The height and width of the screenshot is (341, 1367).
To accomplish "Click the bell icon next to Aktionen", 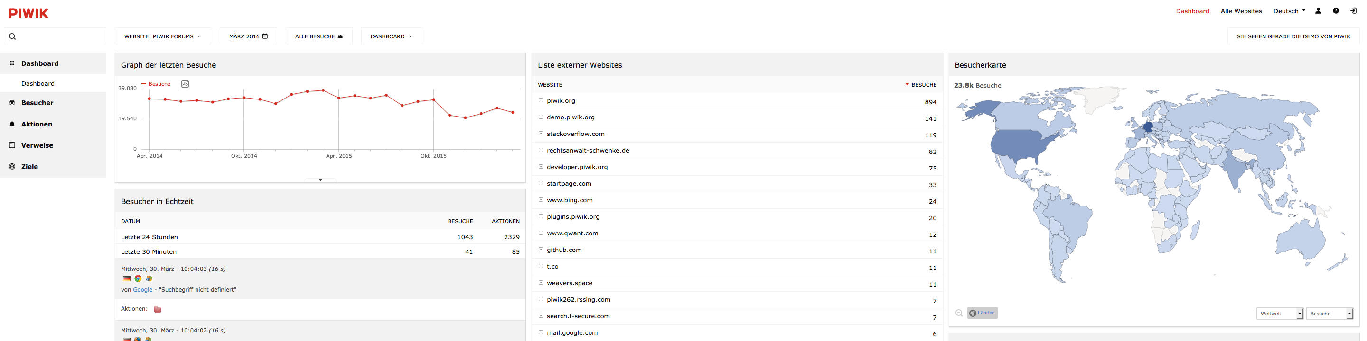I will [x=12, y=124].
